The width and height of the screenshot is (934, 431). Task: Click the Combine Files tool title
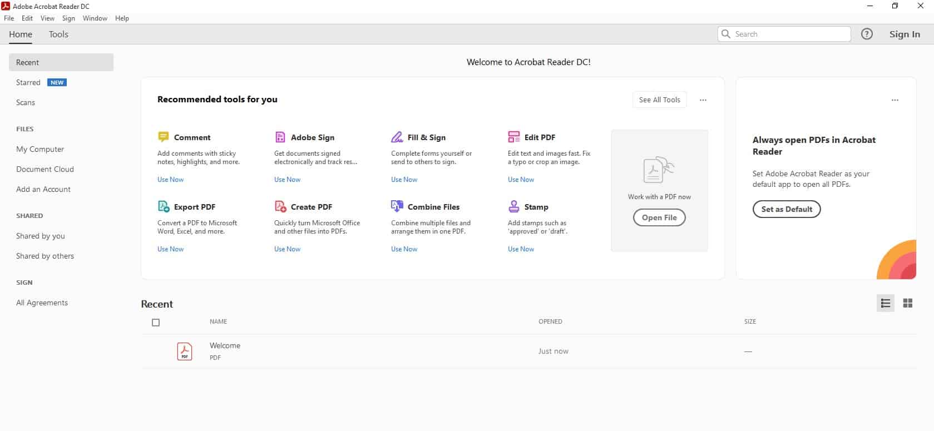(433, 207)
